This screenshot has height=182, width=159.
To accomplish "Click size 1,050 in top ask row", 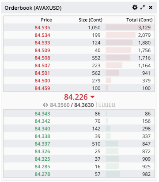I will point(94,27).
